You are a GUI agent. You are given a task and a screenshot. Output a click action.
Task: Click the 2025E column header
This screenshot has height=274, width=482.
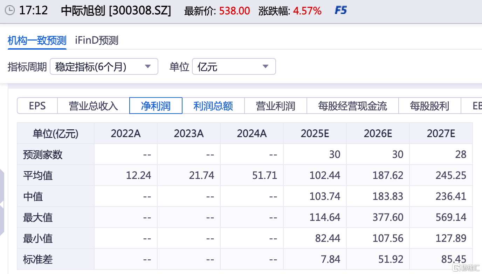click(x=315, y=133)
